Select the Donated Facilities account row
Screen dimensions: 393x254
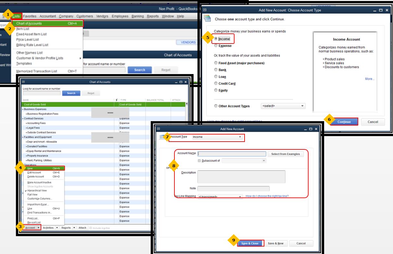click(103, 146)
